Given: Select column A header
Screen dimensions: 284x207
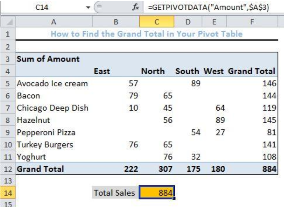Looking at the screenshot, I should [x=54, y=22].
